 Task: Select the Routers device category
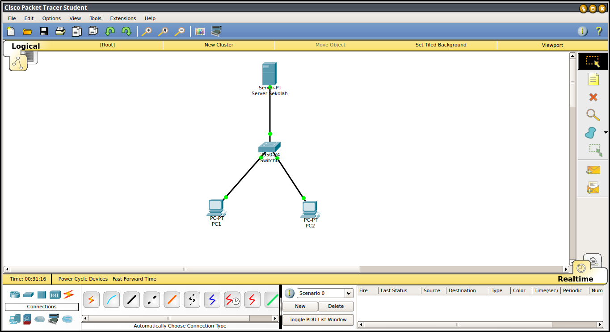15,294
